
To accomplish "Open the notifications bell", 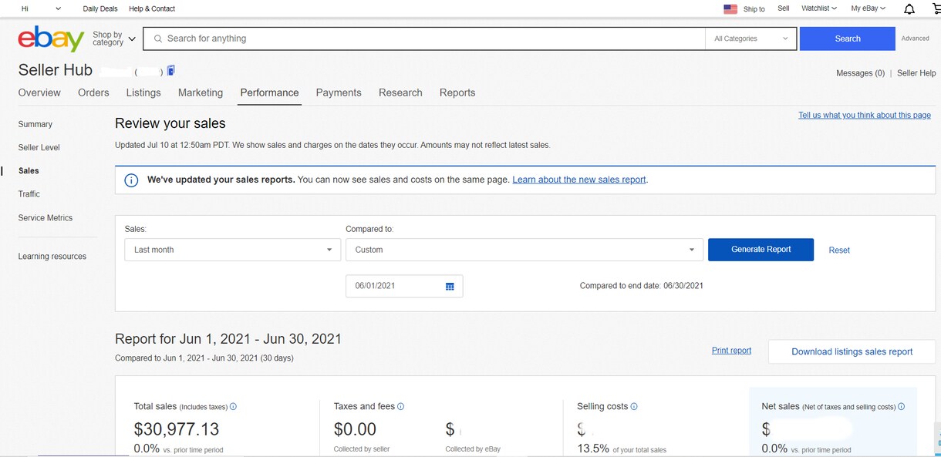I will [909, 8].
